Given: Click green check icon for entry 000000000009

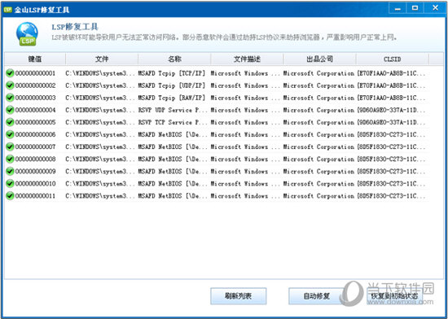Looking at the screenshot, I should coord(10,172).
